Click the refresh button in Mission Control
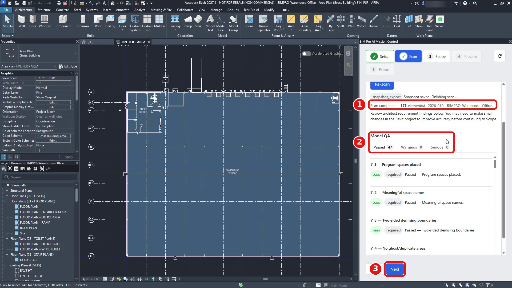The height and width of the screenshot is (288, 512). pyautogui.click(x=500, y=56)
